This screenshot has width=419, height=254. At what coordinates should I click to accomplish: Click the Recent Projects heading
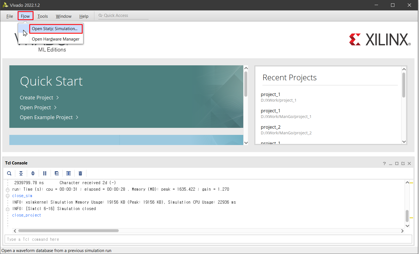(x=290, y=78)
